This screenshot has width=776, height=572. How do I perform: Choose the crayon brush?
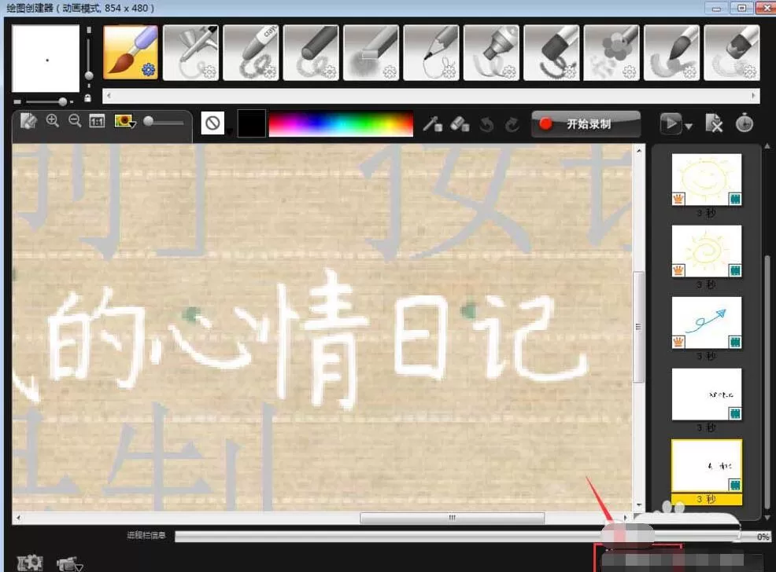[x=251, y=53]
